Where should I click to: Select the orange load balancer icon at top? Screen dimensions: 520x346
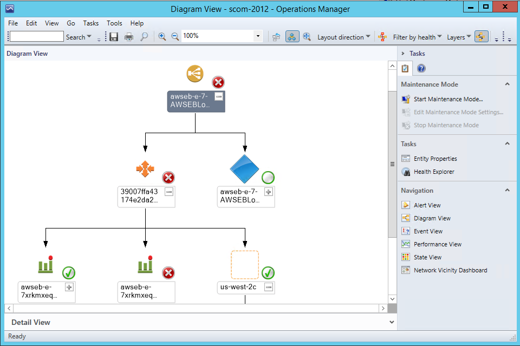[x=195, y=73]
